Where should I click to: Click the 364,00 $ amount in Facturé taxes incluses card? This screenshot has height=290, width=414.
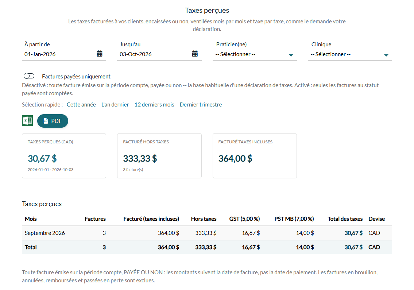235,158
